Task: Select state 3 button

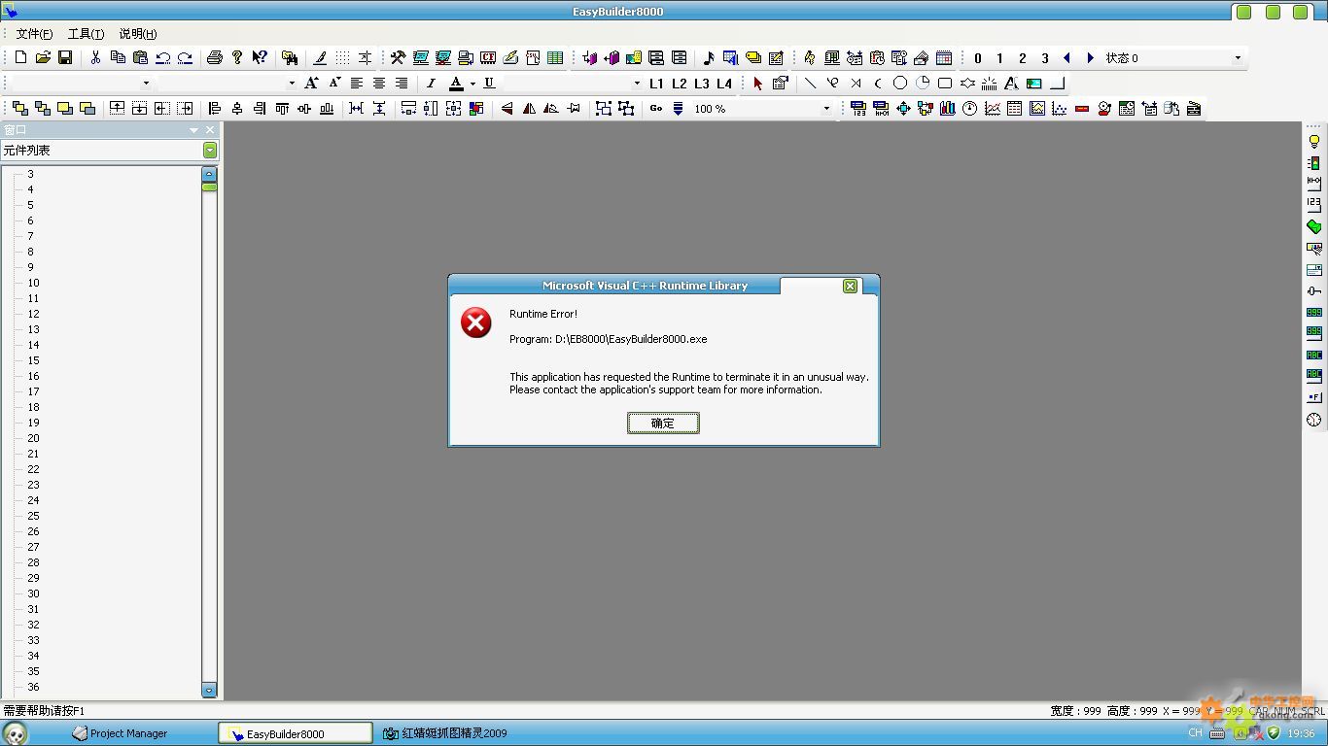Action: click(1045, 58)
